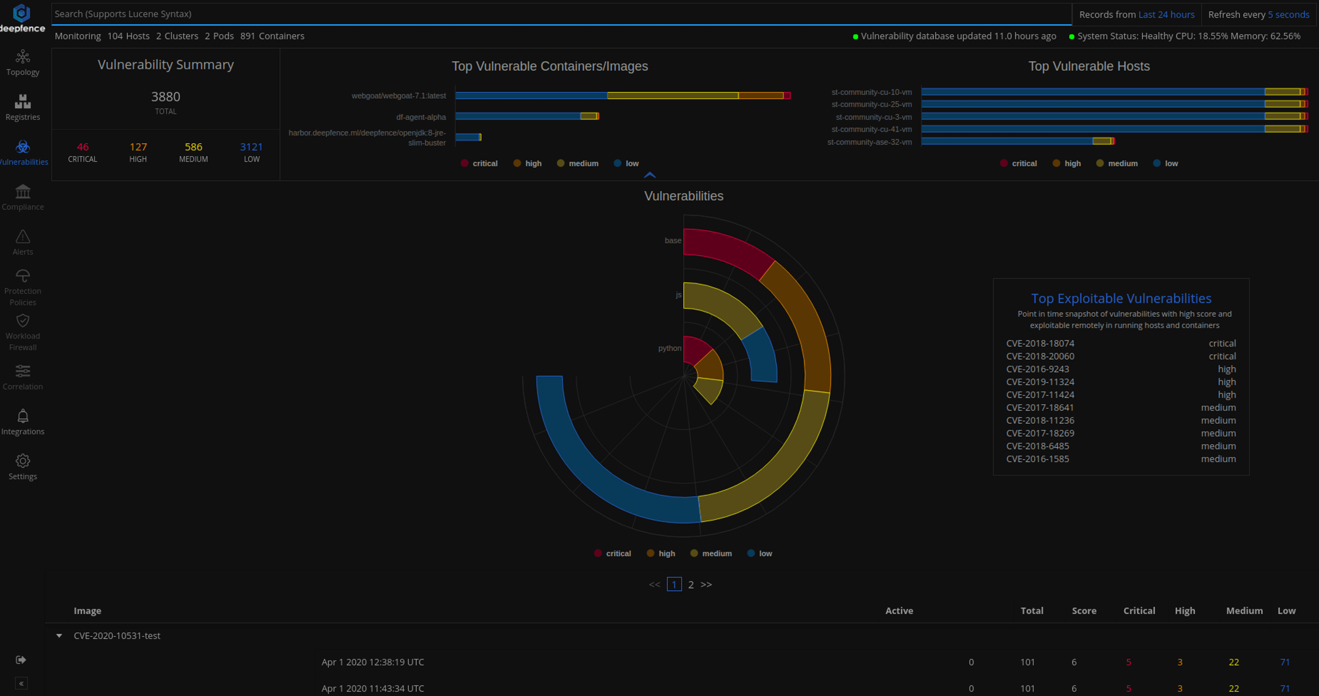
Task: Click the Compliance building icon
Action: [x=22, y=192]
